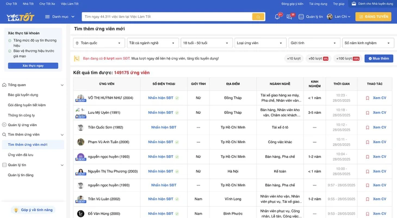The width and height of the screenshot is (397, 218).
Task: Click Tổng quan home icon in sidebar
Action: click(4, 85)
